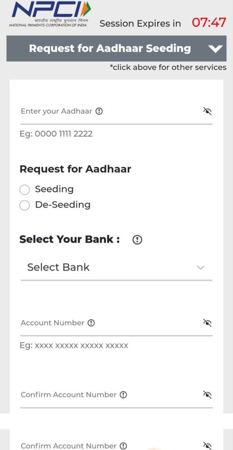The width and height of the screenshot is (233, 450).
Task: Click the first Confirm Account Number field
Action: 116,396
